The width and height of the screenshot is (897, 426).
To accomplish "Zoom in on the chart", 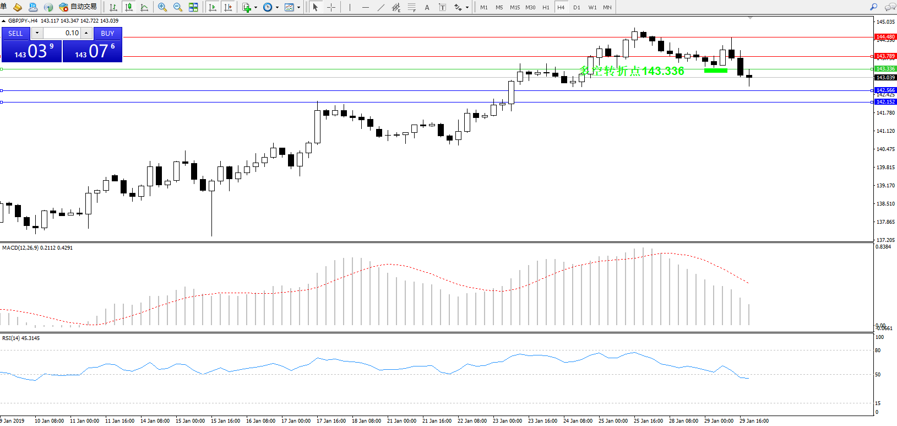I will pyautogui.click(x=162, y=7).
